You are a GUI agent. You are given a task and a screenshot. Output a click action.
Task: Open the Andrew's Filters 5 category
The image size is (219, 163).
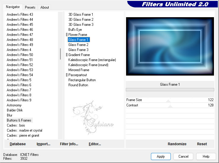[19, 80]
